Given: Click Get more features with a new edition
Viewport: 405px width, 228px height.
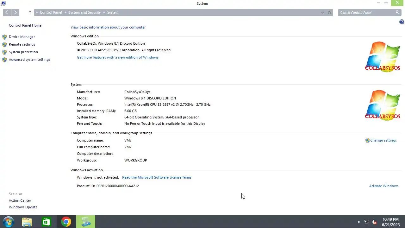Looking at the screenshot, I should (118, 57).
